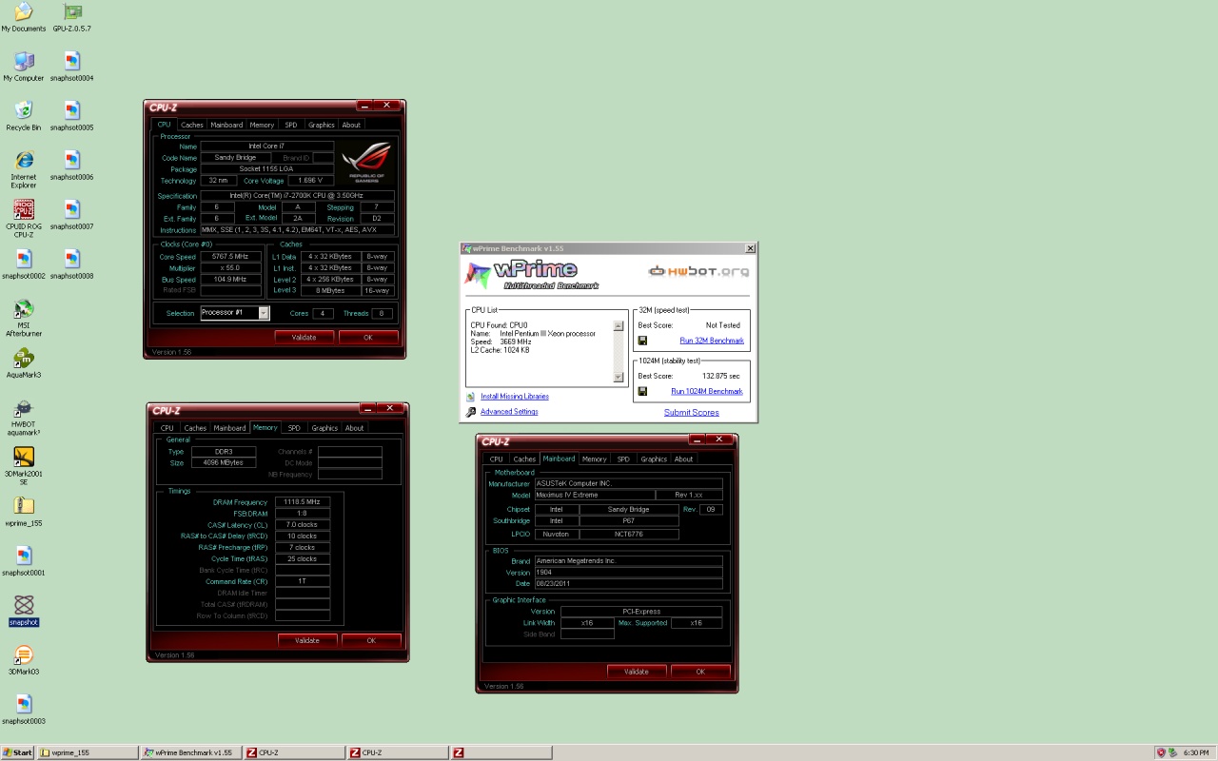The width and height of the screenshot is (1218, 761).
Task: Open SPD tab in the Memory CPU-Z window
Action: (294, 428)
